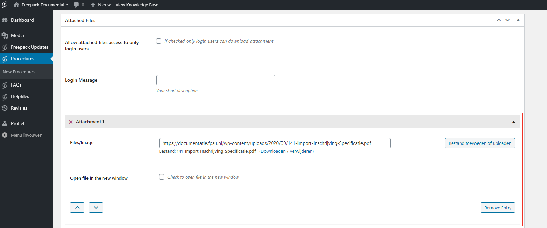Enable login-only access for attached files
The image size is (547, 228).
(x=159, y=41)
